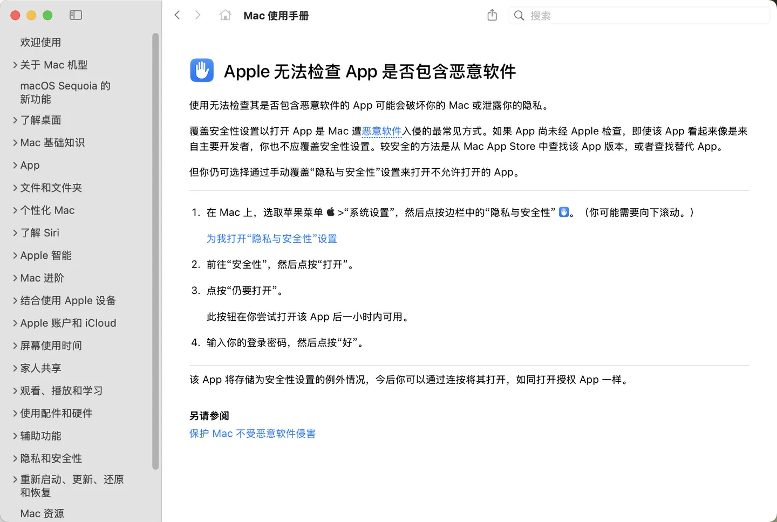Open 隐私和安全性 section
This screenshot has height=522, width=777.
(51, 459)
